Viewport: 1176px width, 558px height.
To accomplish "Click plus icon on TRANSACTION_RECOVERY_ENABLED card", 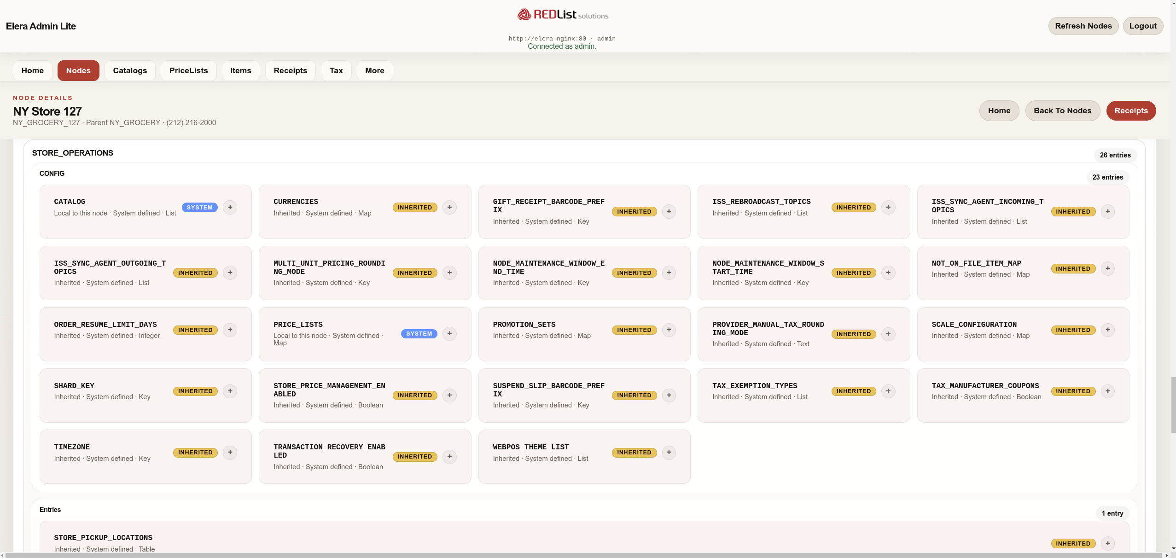I will click(x=449, y=456).
